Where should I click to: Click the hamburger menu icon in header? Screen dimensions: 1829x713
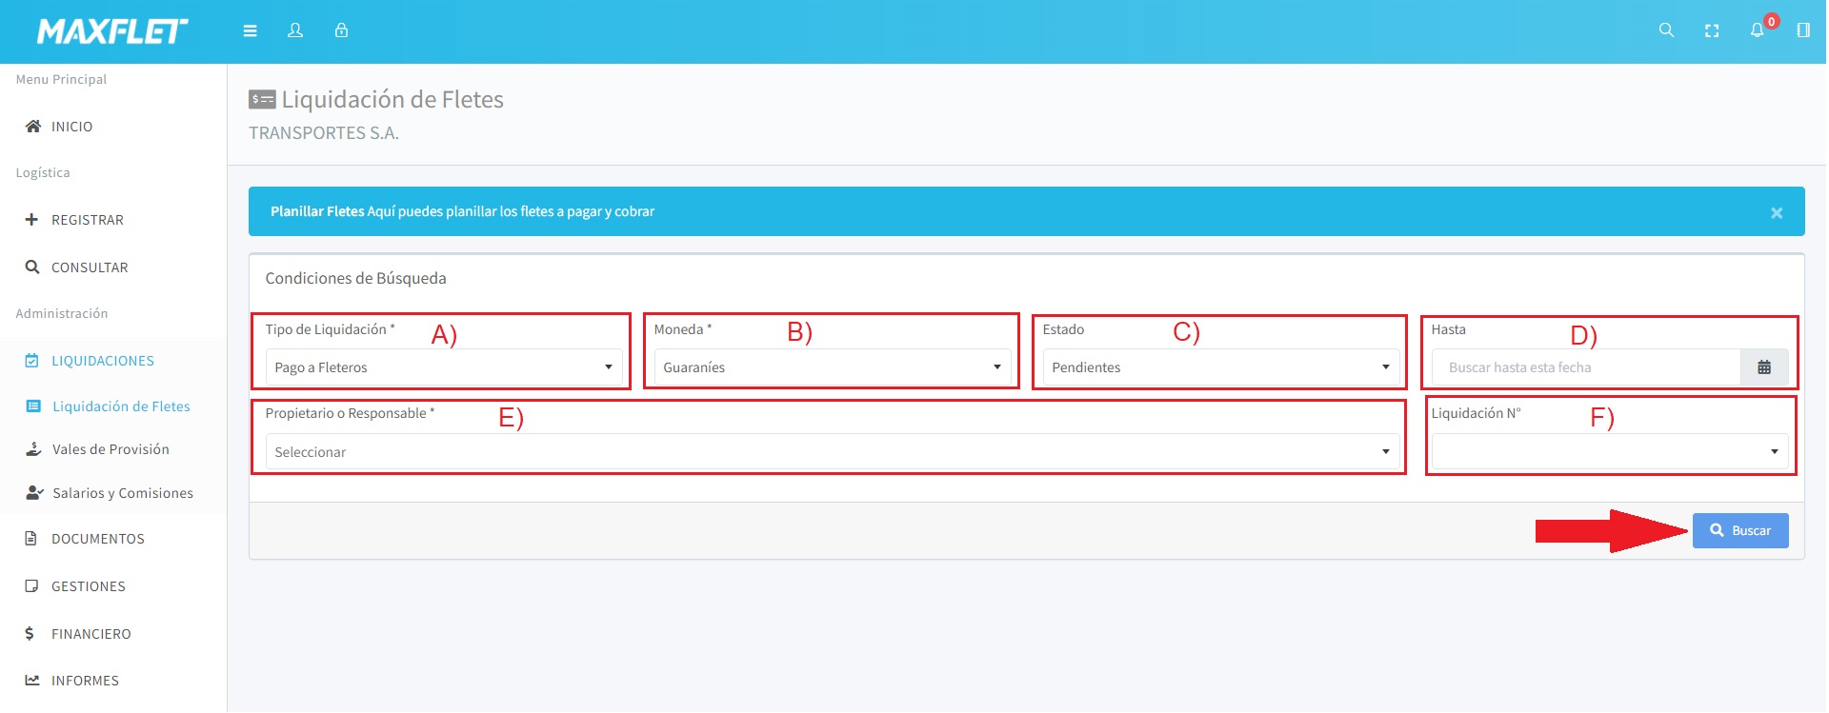tap(250, 30)
